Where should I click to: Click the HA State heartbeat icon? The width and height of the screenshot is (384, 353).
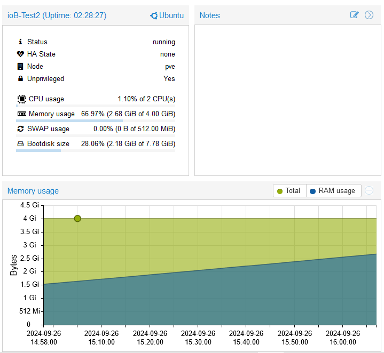[x=21, y=54]
